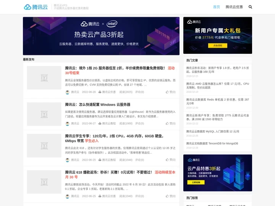Open 腾讯云优惠 category on the 2022-06-28 post
The image size is (275, 206).
[109, 92]
